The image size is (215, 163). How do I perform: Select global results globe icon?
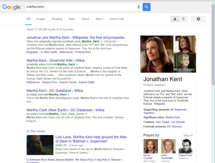pyautogui.click(x=184, y=19)
